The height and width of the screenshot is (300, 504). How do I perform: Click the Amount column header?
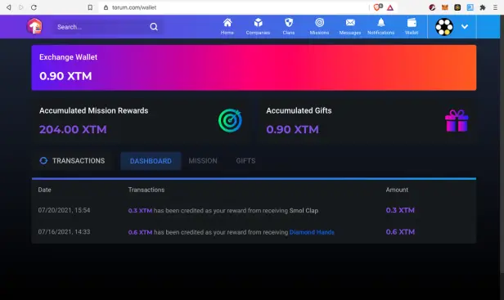397,190
